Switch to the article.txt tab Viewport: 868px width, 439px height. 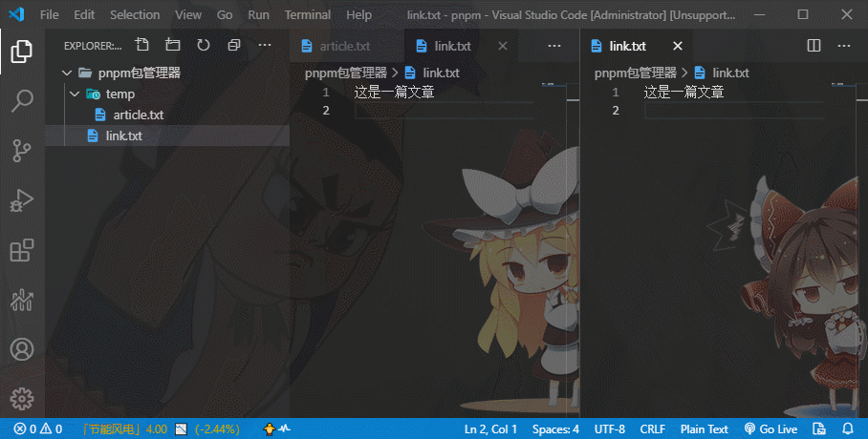pos(347,46)
